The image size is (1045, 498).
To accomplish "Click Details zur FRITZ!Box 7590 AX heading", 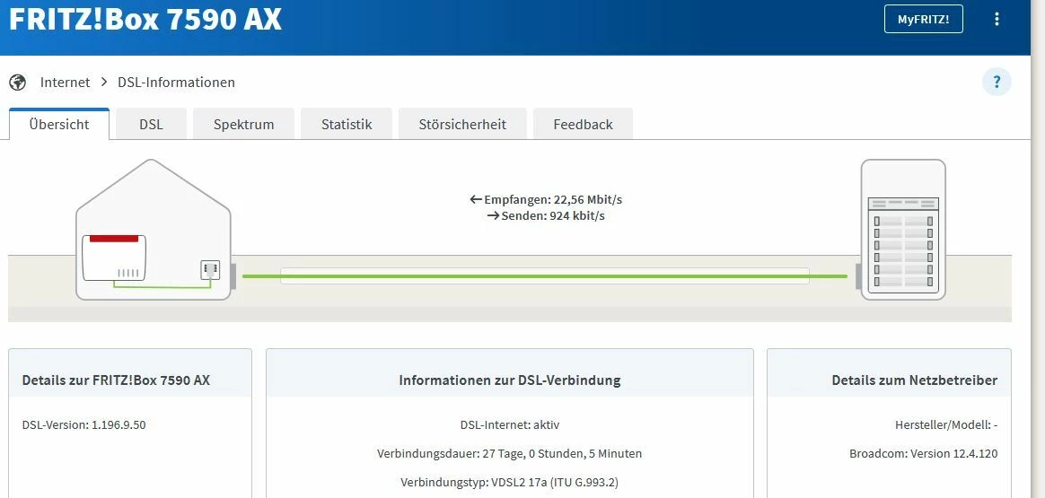I will click(116, 380).
